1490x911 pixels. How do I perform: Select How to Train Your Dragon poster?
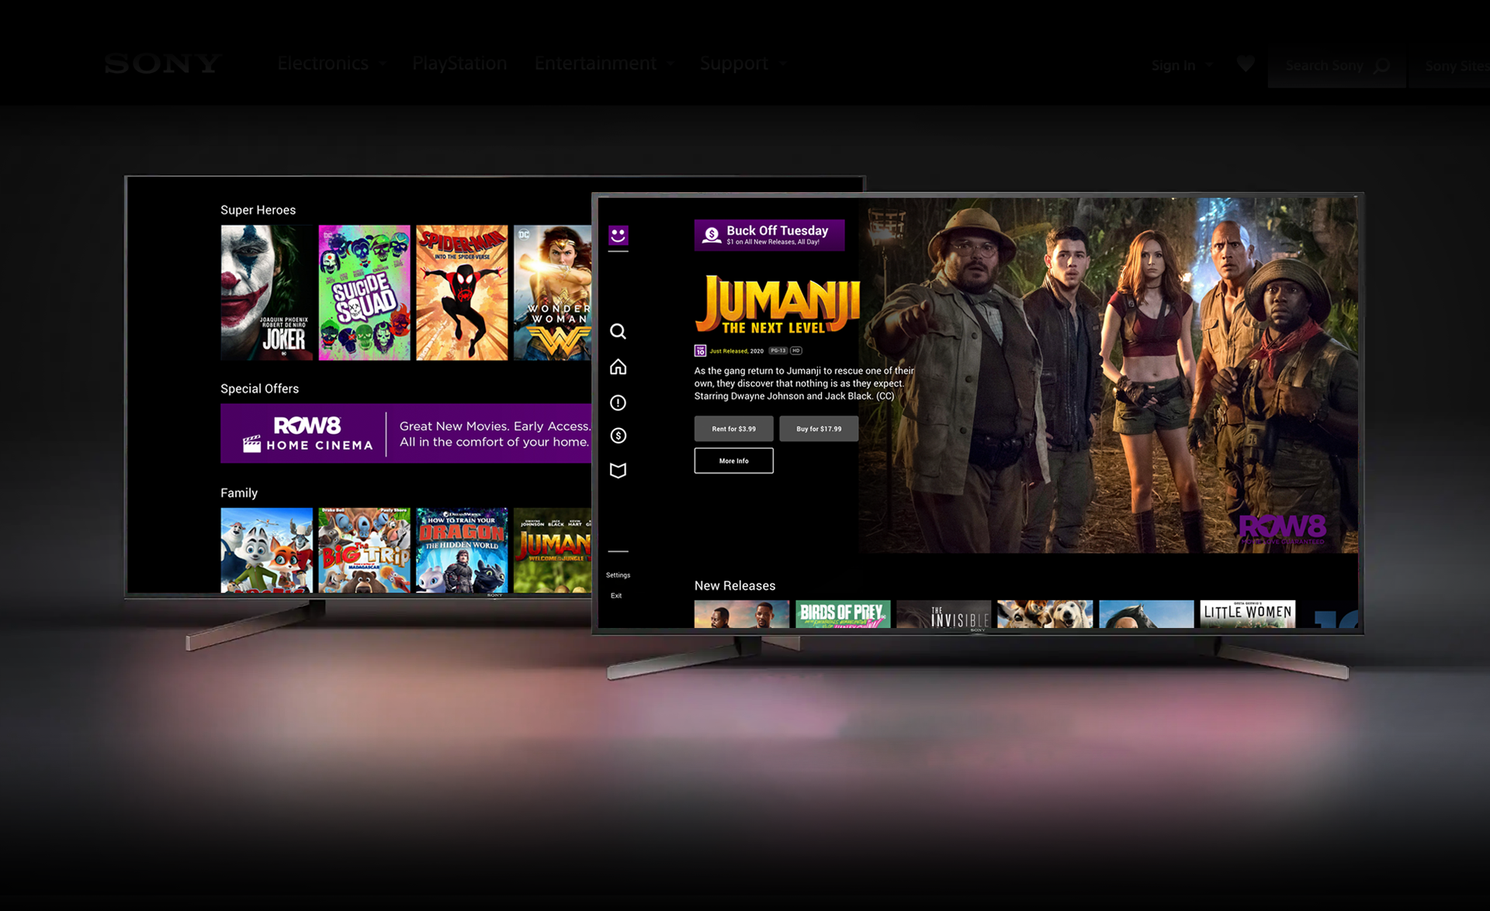pyautogui.click(x=462, y=550)
